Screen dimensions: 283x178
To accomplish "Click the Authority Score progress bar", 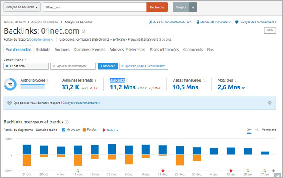I will click(33, 87).
